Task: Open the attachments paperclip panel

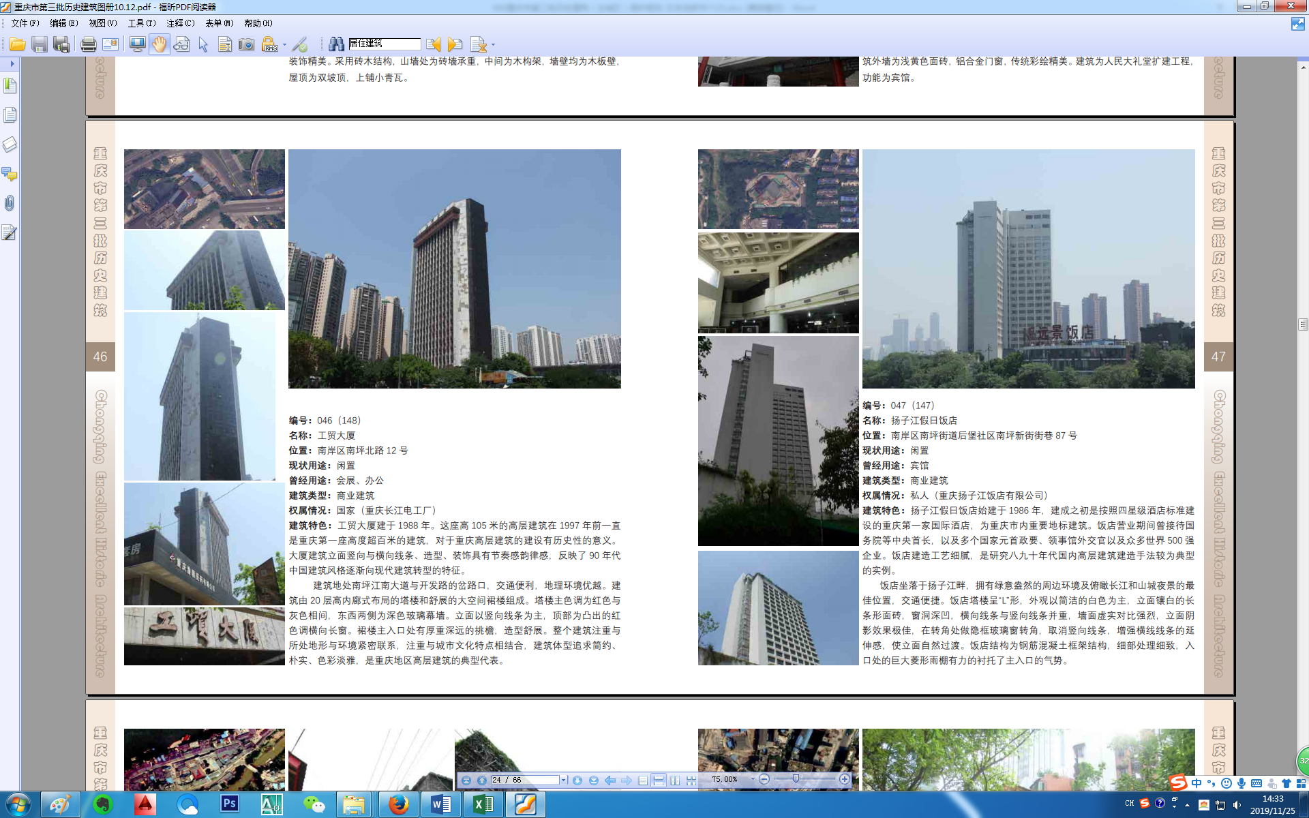Action: 10,203
